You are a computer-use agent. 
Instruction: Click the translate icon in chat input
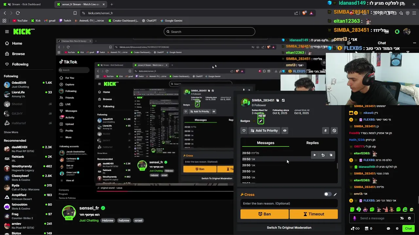(x=402, y=218)
